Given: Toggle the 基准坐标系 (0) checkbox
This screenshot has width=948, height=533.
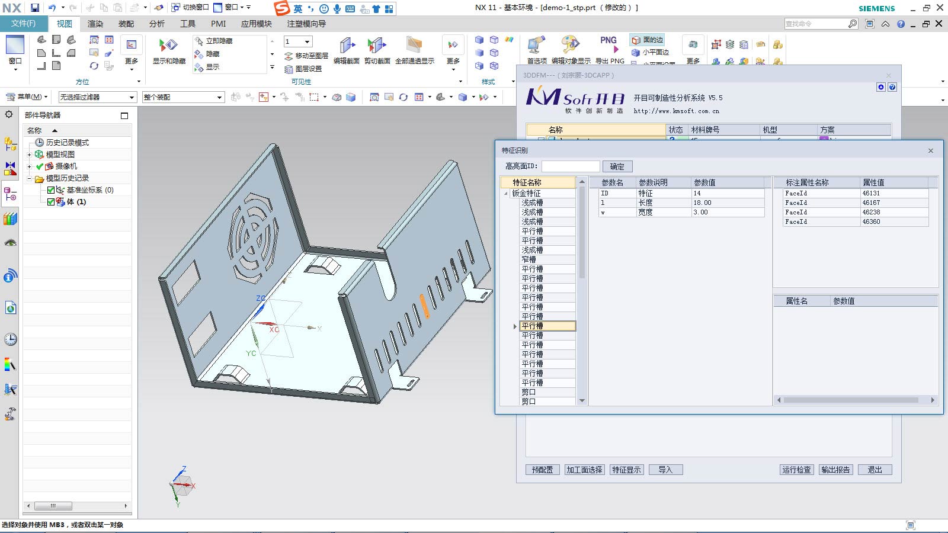Looking at the screenshot, I should click(51, 190).
